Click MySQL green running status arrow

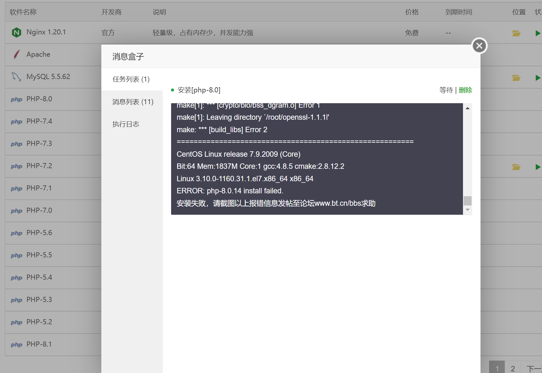pyautogui.click(x=538, y=78)
